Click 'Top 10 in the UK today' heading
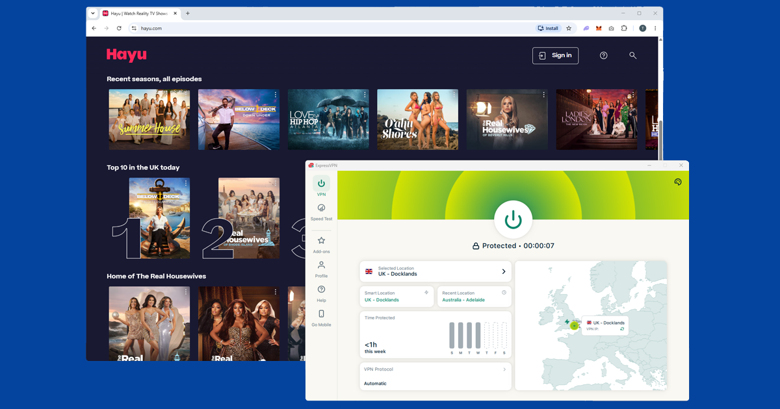Screen dimensions: 780x409 pyautogui.click(x=143, y=167)
